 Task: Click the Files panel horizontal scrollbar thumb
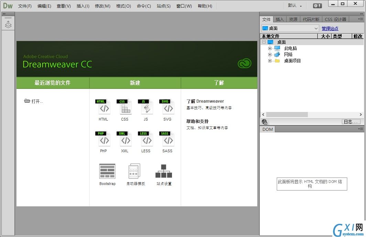click(287, 114)
